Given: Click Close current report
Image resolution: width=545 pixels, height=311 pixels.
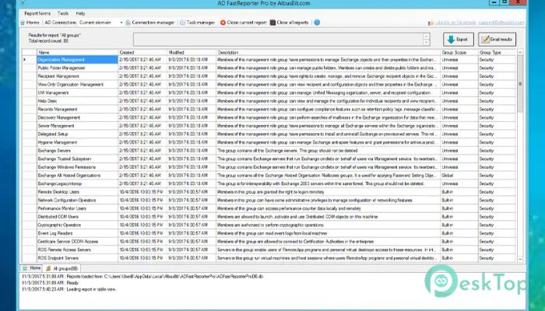Looking at the screenshot, I should [x=243, y=23].
